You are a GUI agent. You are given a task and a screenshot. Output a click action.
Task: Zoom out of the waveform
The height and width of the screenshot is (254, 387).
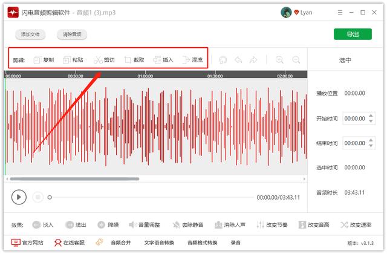pos(296,60)
